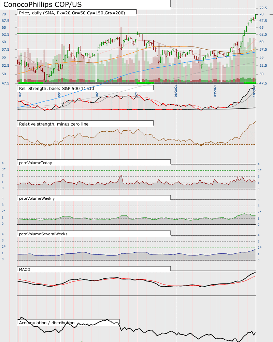Click the 50 value on the right price axis

[261, 74]
